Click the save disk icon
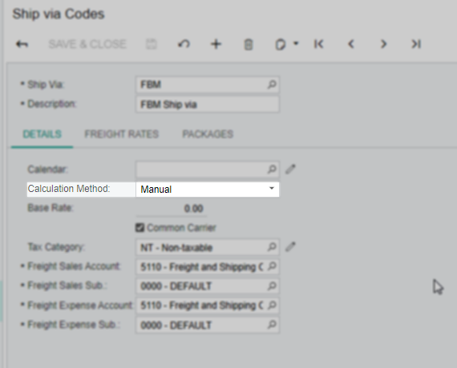 151,44
